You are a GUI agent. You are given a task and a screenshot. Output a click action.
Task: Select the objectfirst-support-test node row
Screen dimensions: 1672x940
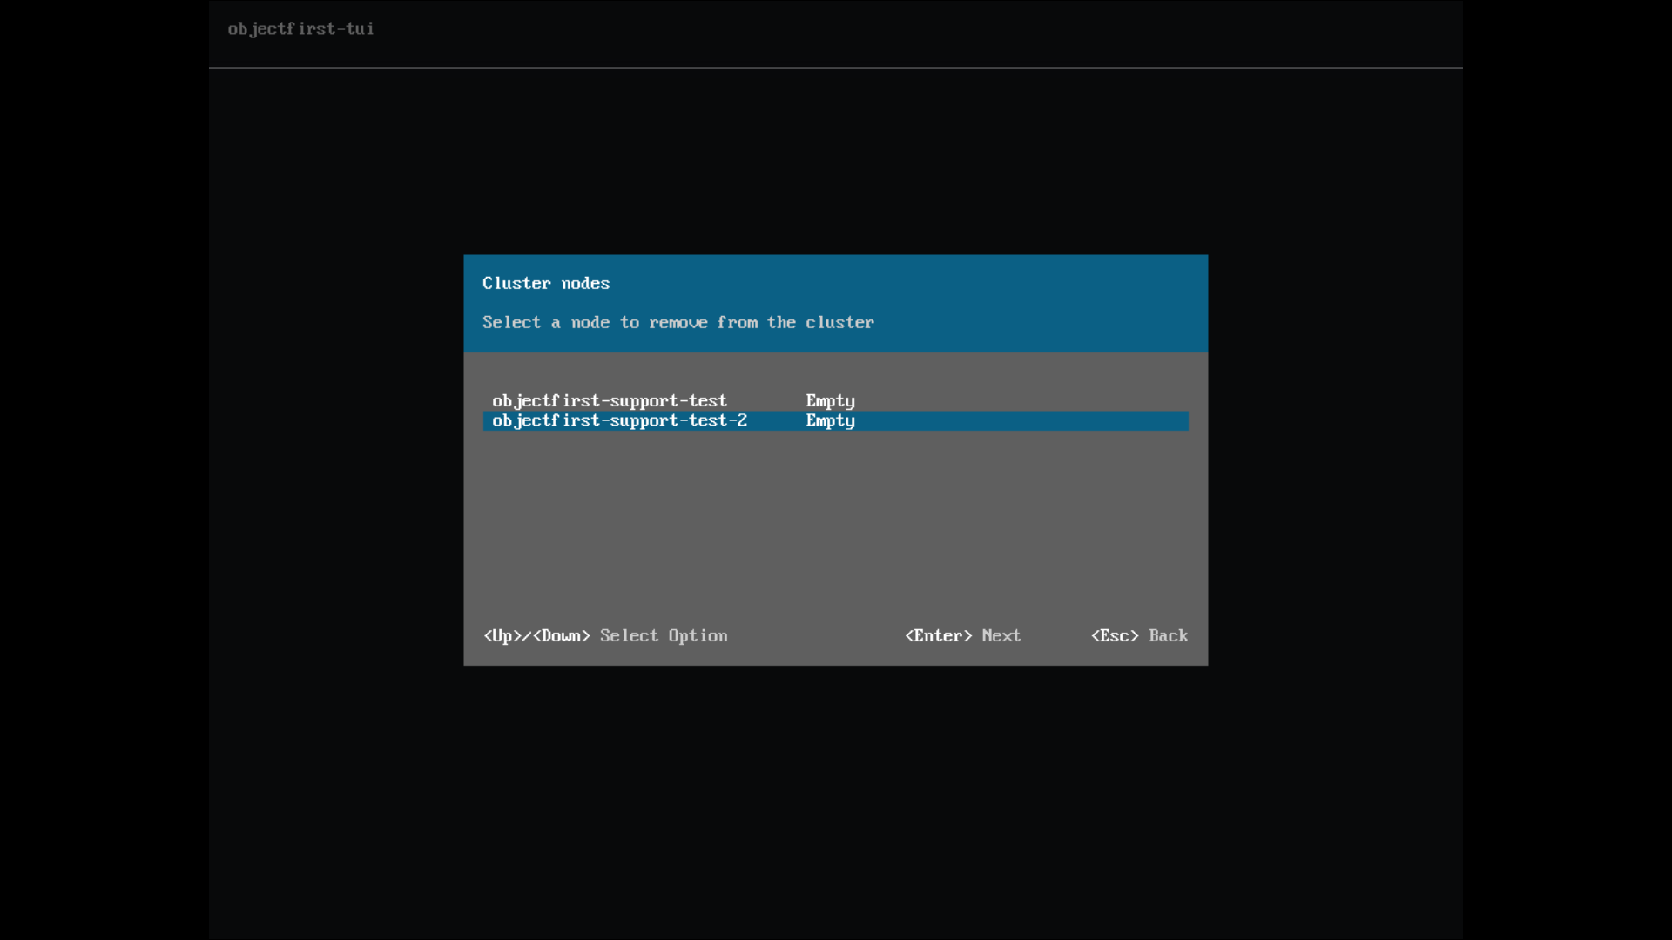pos(835,401)
